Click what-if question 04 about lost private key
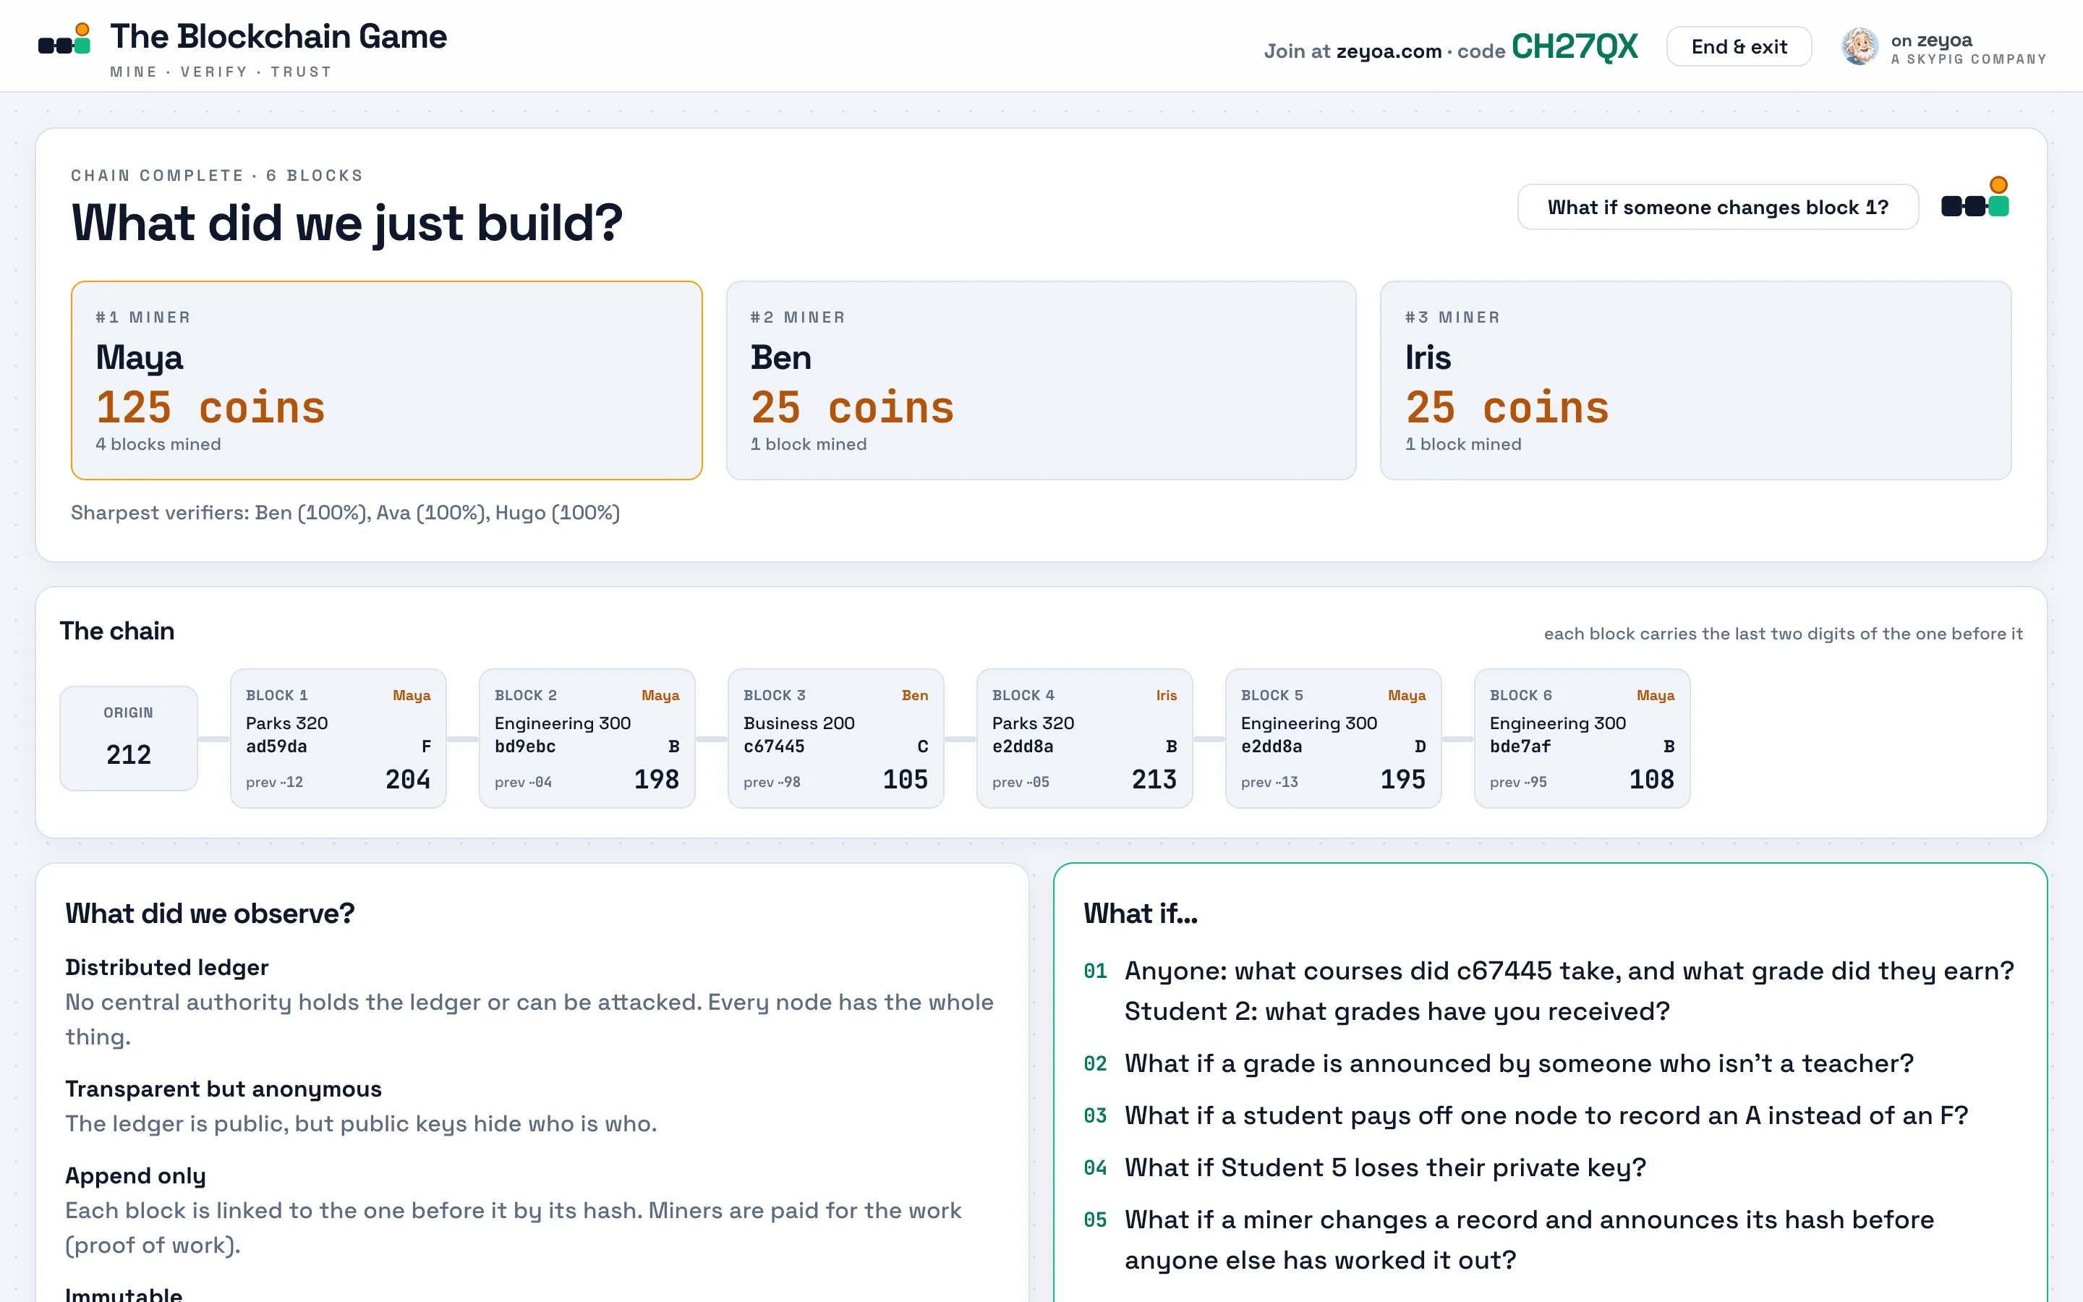Screen dimensions: 2083x1302 [1364, 1168]
